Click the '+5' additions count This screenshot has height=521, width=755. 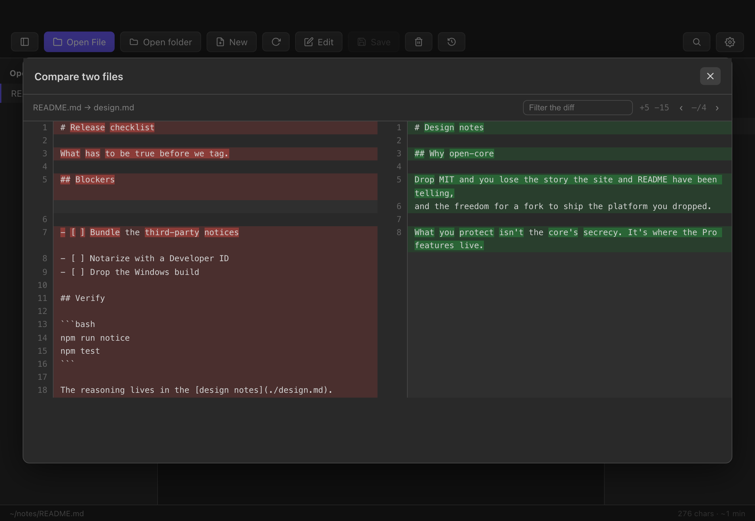(x=644, y=108)
